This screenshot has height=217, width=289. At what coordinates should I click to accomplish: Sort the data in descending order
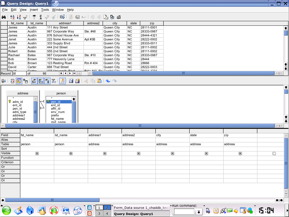(x=19, y=17)
